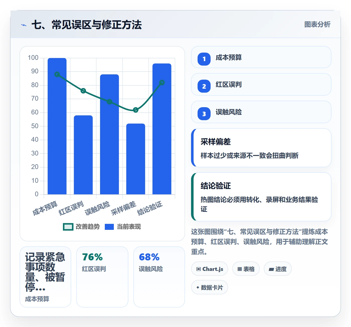The width and height of the screenshot is (351, 327).
Task: Click the 图表分析 label in the header
Action: [x=317, y=24]
